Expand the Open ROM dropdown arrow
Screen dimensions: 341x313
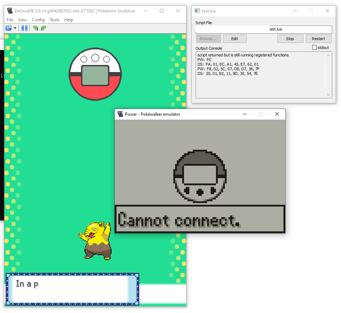[x=15, y=28]
